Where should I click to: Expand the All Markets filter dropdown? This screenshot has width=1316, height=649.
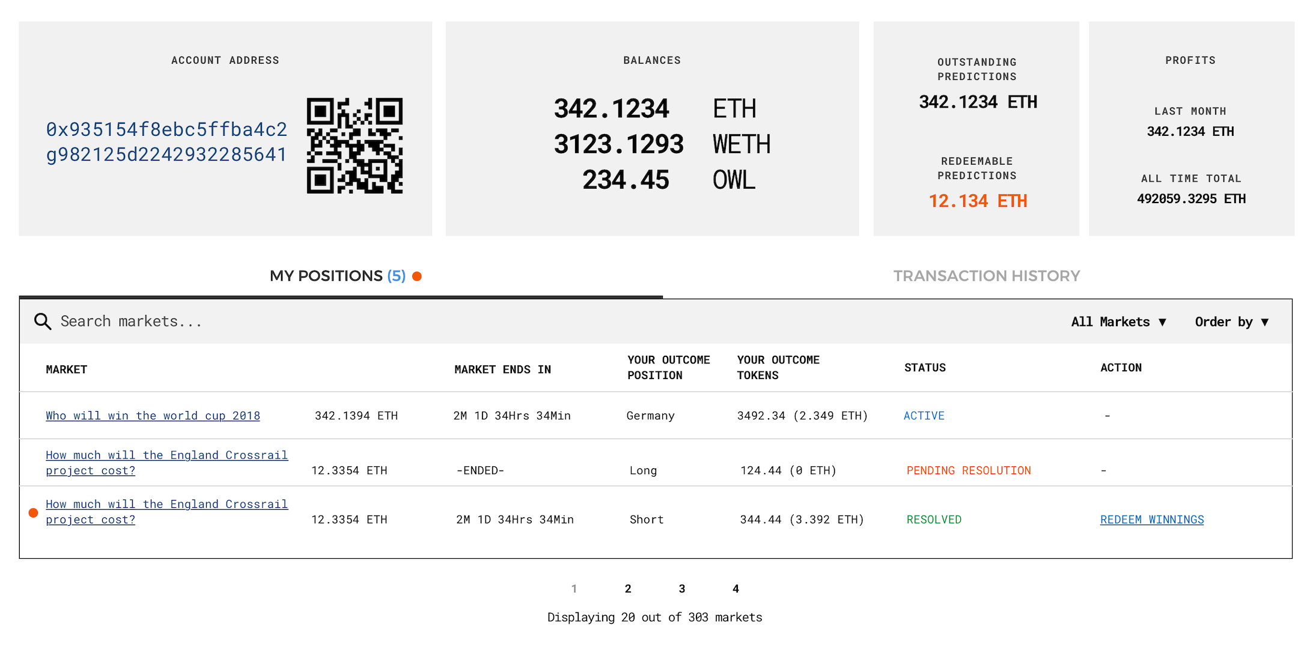coord(1118,322)
